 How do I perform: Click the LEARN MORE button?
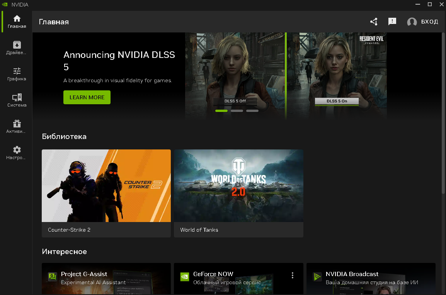(x=87, y=97)
